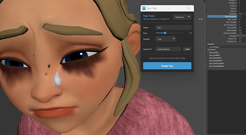The height and width of the screenshot is (135, 246).
Task: Click the Size value 1.0
Action: 190,33
